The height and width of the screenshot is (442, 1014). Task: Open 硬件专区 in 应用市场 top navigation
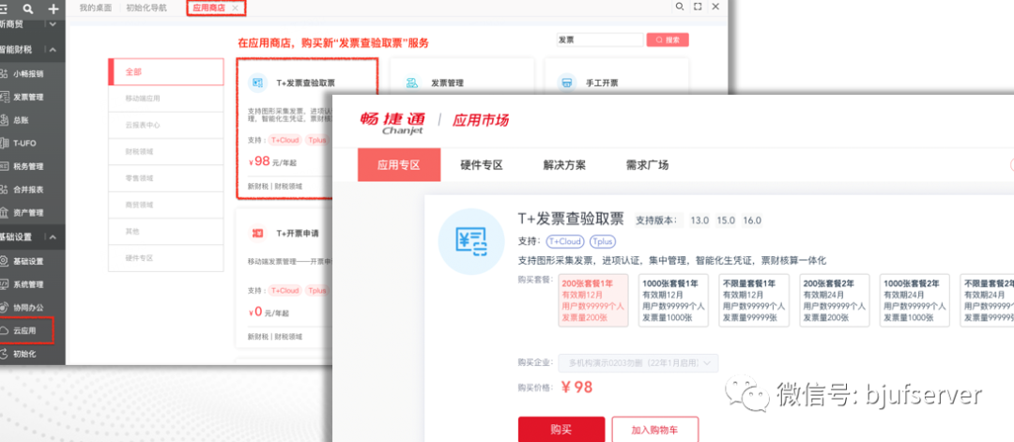pyautogui.click(x=482, y=165)
